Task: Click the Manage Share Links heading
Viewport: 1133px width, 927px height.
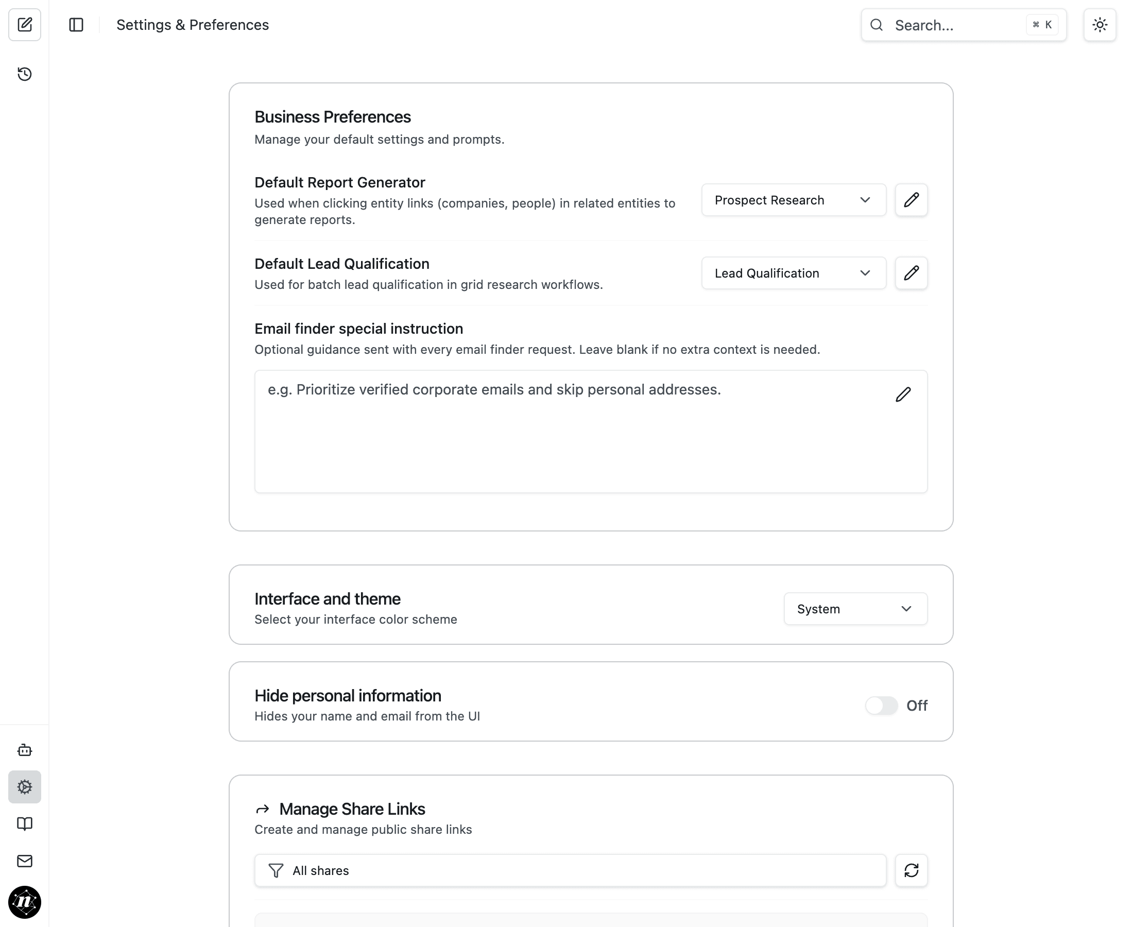Action: [352, 809]
